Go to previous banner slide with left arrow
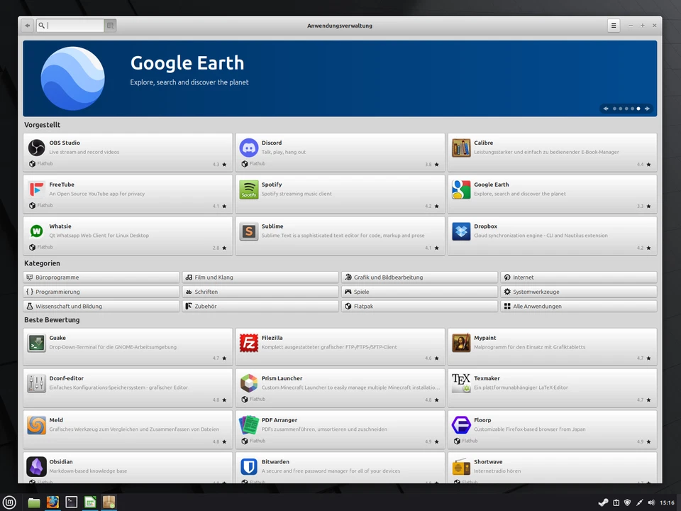This screenshot has height=511, width=681. click(x=606, y=109)
